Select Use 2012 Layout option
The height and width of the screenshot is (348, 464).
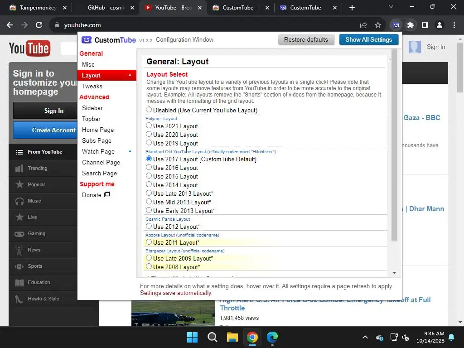[149, 226]
